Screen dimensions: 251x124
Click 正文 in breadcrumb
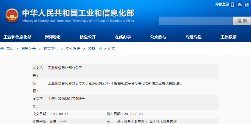click(x=111, y=49)
